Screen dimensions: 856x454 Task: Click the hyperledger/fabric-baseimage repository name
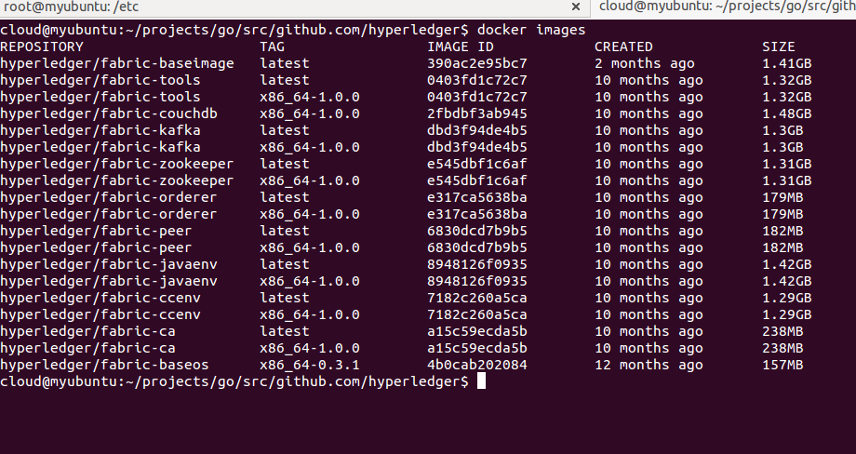[x=117, y=63]
